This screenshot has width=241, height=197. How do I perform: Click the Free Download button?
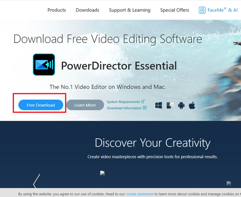[x=41, y=105]
